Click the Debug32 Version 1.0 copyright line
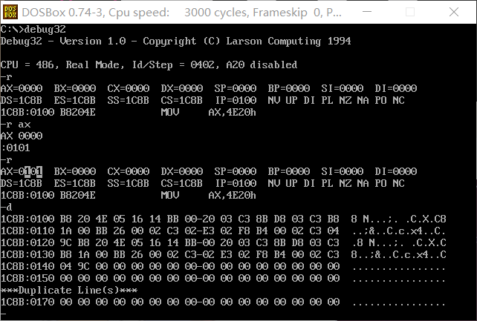Screen dimensions: 477x321 pyautogui.click(x=176, y=42)
